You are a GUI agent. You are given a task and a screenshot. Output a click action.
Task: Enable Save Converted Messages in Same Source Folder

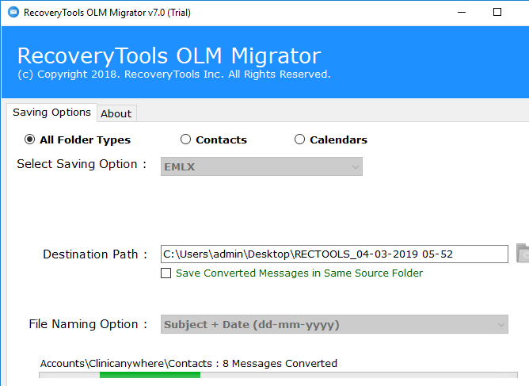click(166, 273)
